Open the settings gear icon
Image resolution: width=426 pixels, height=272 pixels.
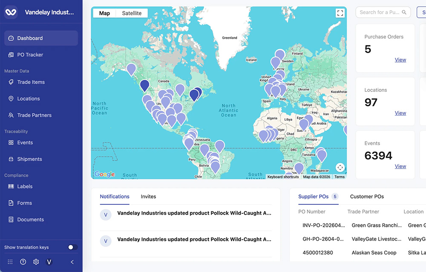[x=36, y=262]
